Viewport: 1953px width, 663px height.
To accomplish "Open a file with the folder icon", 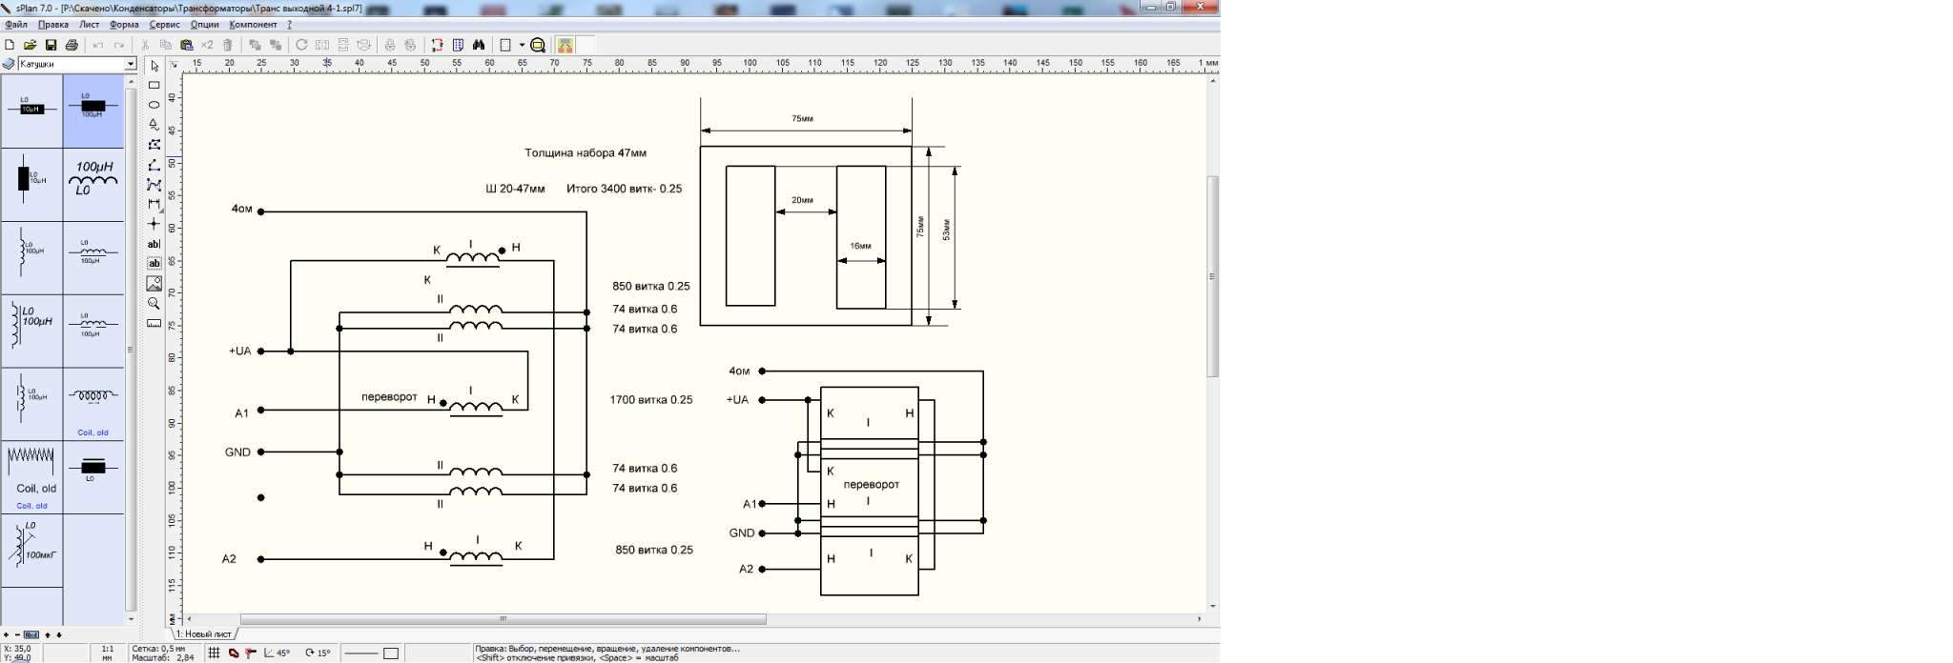I will (31, 45).
